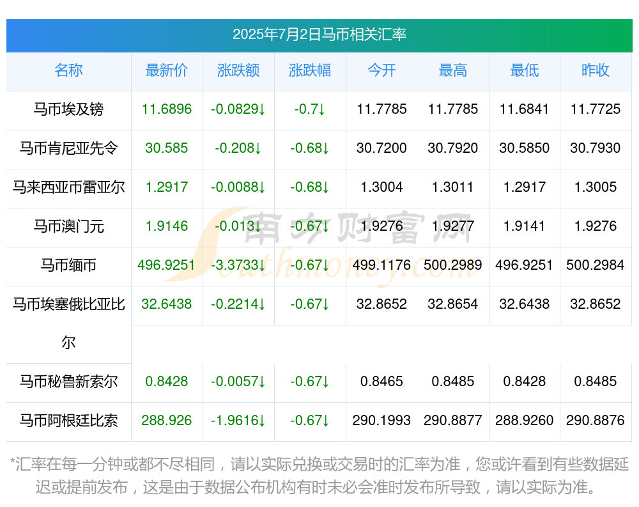Select previous close 1.3005

(596, 187)
